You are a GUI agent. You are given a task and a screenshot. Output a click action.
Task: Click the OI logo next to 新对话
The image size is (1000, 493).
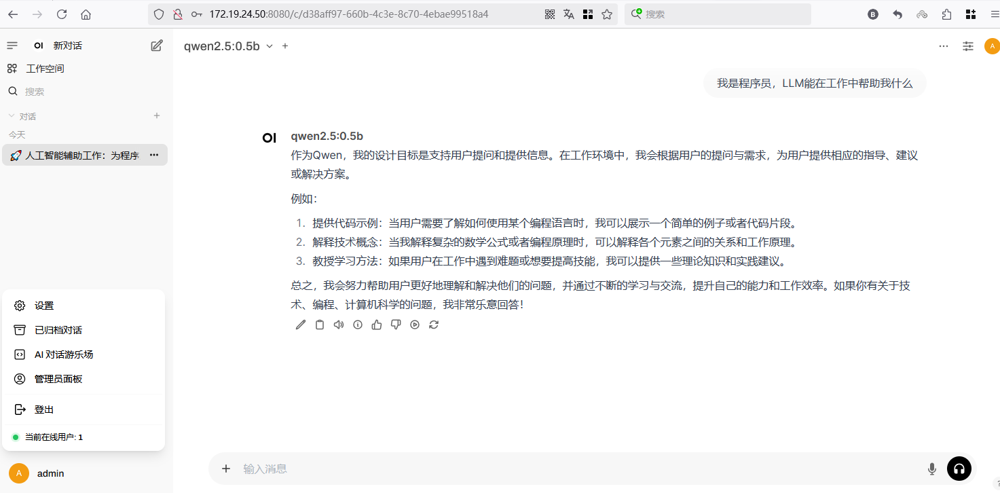pos(39,45)
